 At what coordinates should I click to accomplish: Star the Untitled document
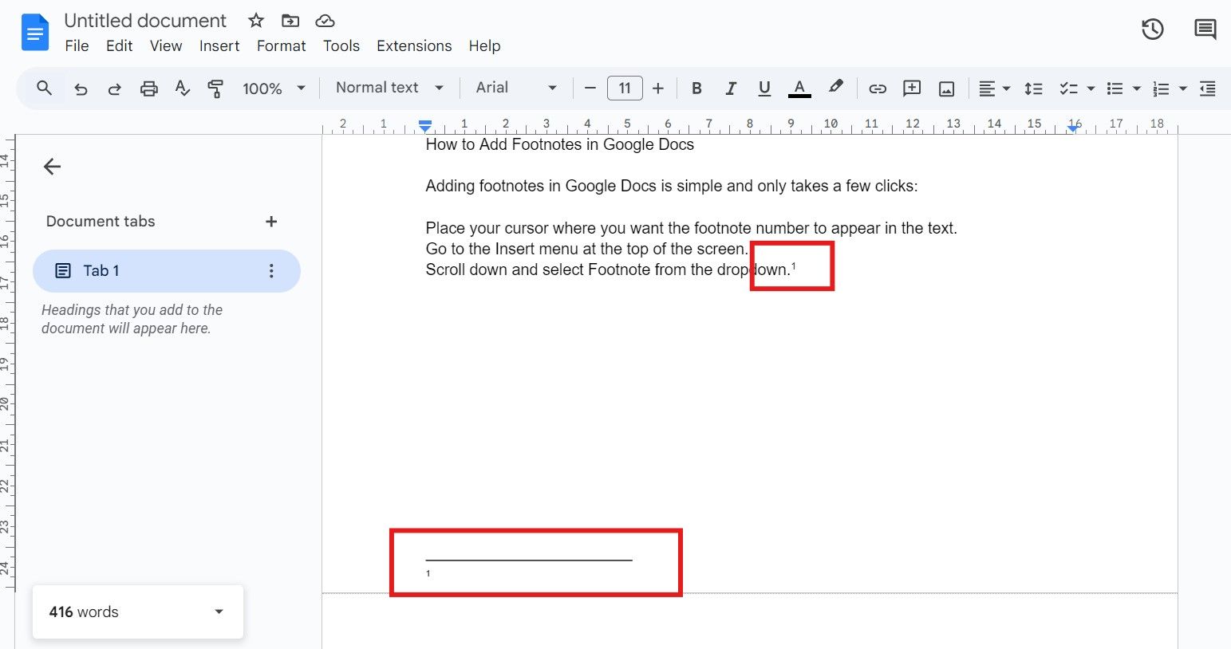254,20
